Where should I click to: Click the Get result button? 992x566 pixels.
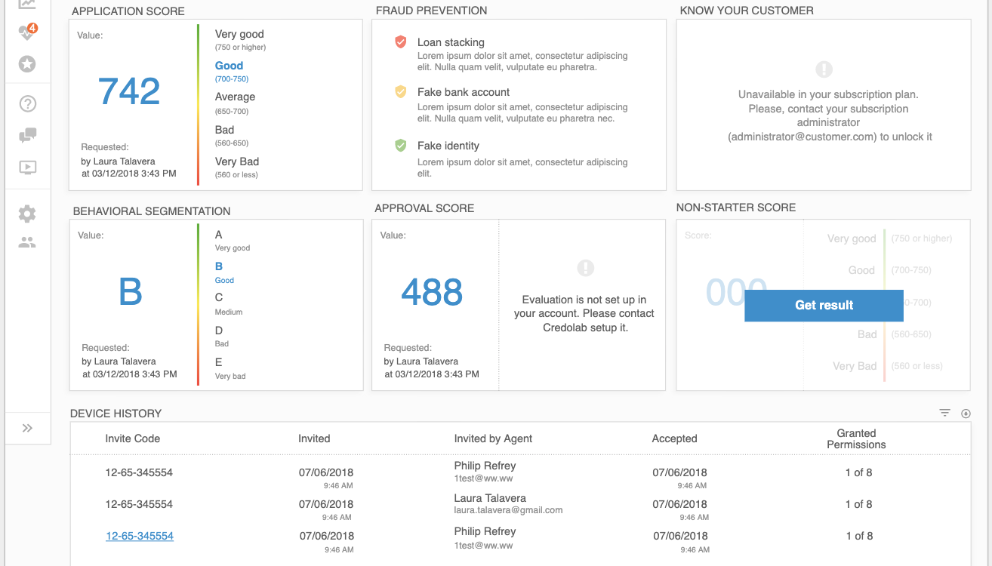824,306
